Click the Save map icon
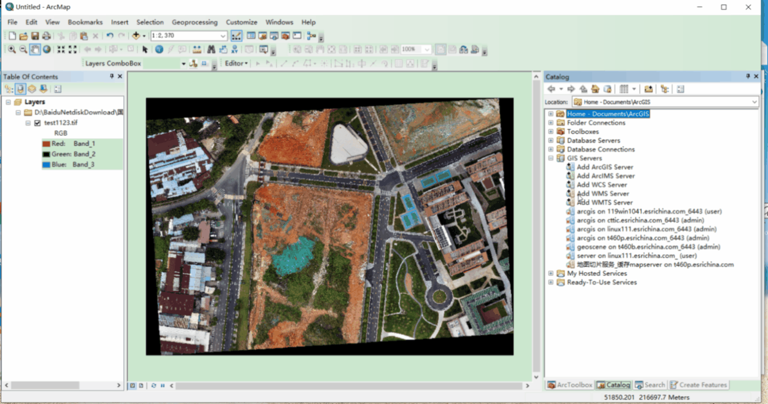The image size is (768, 404). click(x=35, y=36)
